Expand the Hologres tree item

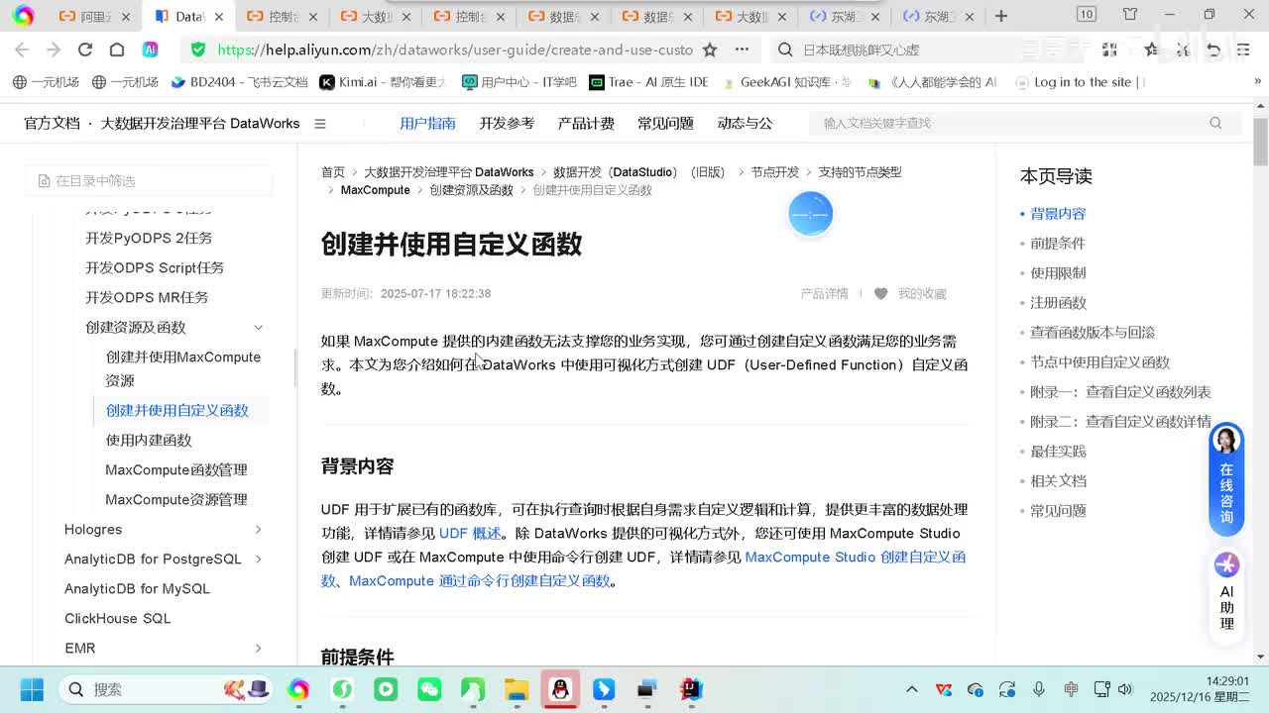click(x=258, y=530)
